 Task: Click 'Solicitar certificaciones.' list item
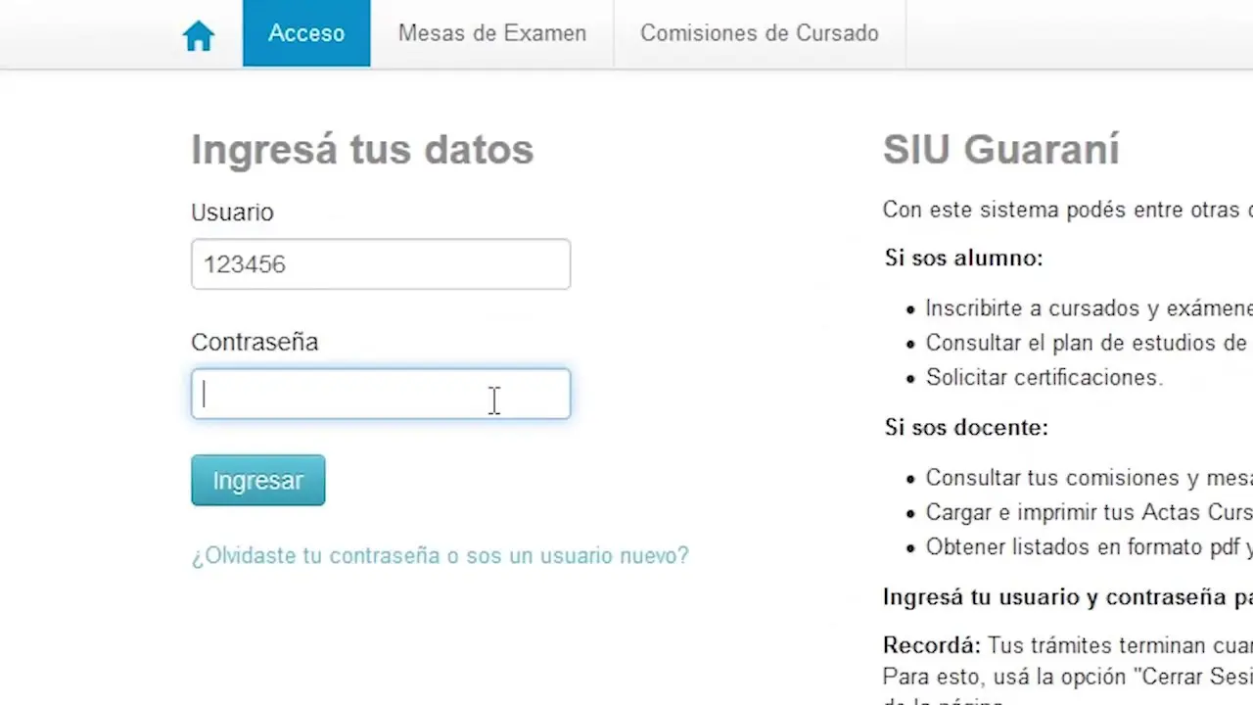(x=1044, y=377)
